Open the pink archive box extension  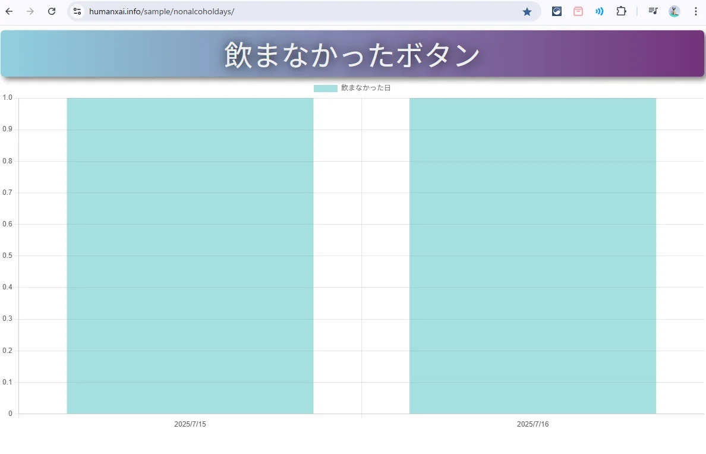578,11
